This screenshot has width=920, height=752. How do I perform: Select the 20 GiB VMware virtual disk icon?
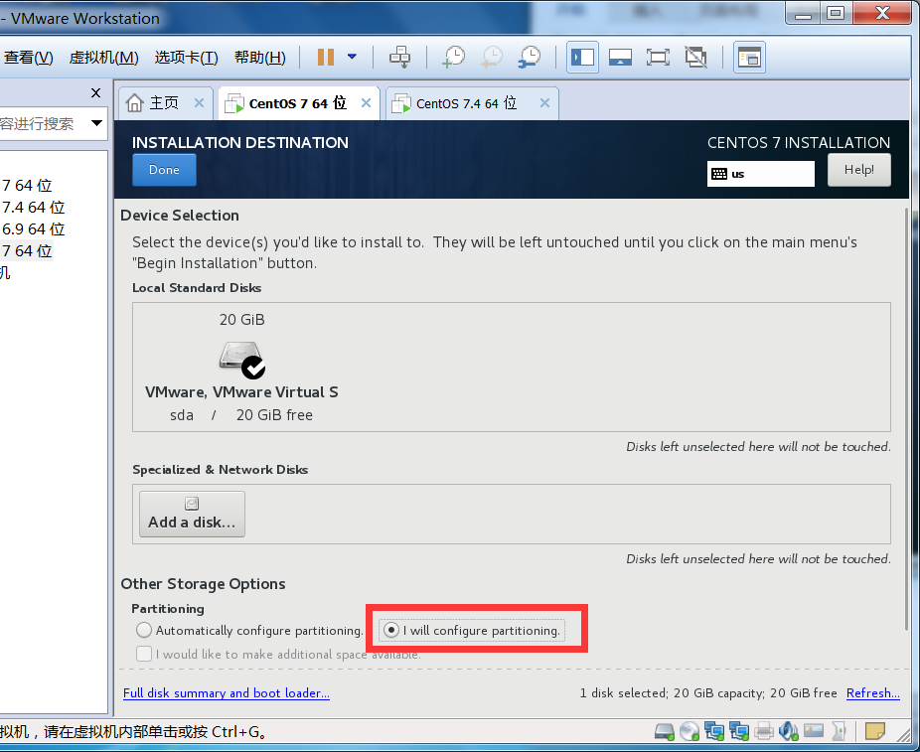(241, 361)
